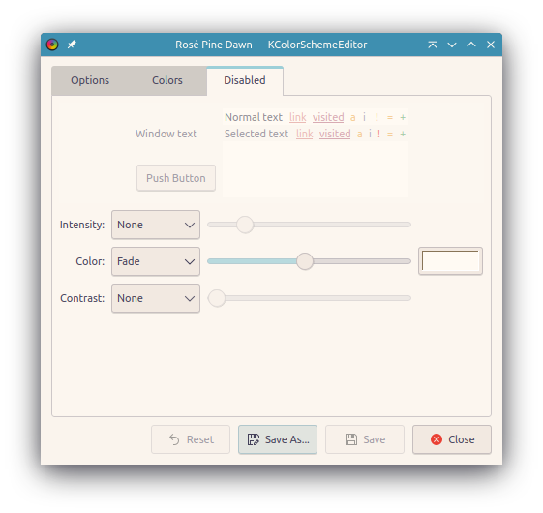Click the Color amount slider handle
Image resolution: width=543 pixels, height=513 pixels.
coord(305,261)
